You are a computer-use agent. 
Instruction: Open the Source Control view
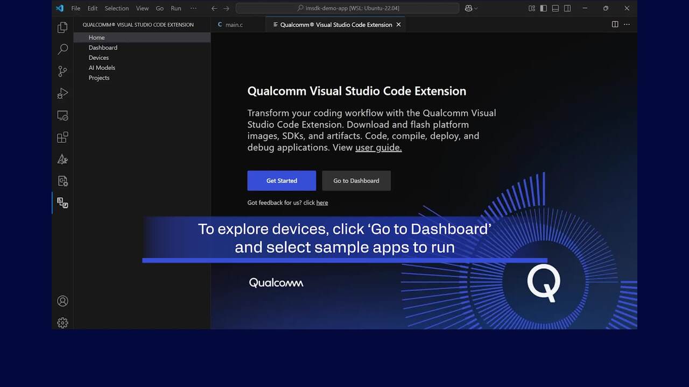62,71
